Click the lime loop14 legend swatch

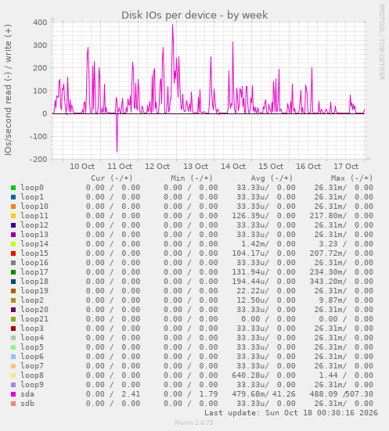point(13,244)
